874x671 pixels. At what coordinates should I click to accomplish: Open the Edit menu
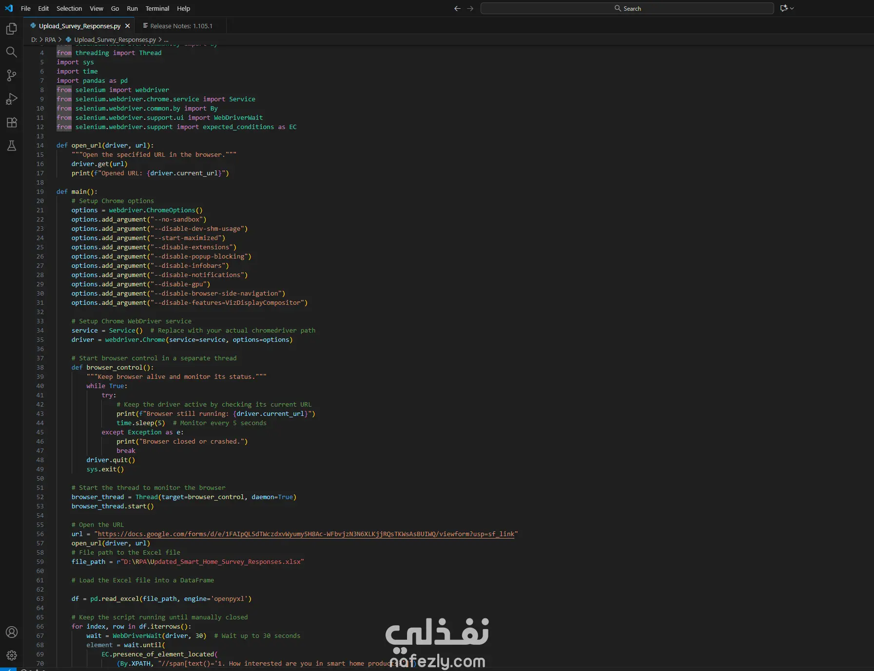tap(43, 8)
